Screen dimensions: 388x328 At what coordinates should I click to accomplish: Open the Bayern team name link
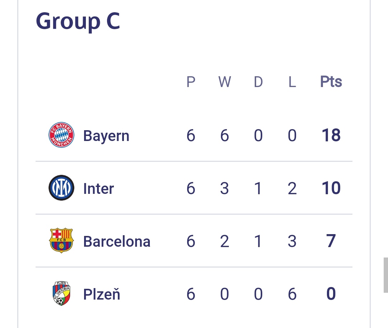coord(106,136)
